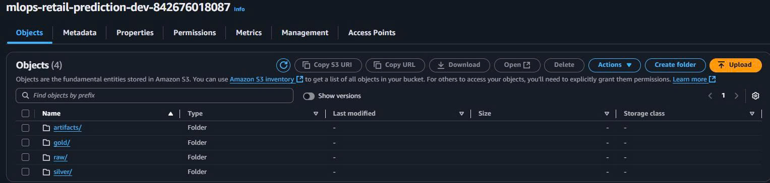Sort by the Storage class column header
The height and width of the screenshot is (183, 770).
644,114
